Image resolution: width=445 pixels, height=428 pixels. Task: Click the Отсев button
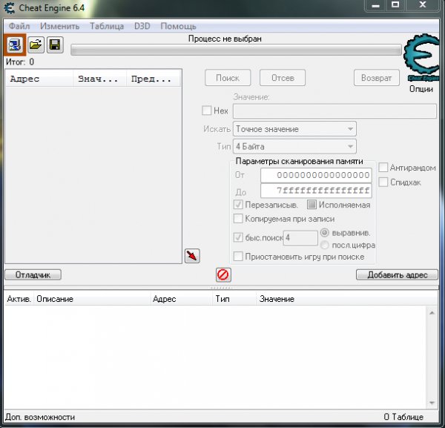283,78
